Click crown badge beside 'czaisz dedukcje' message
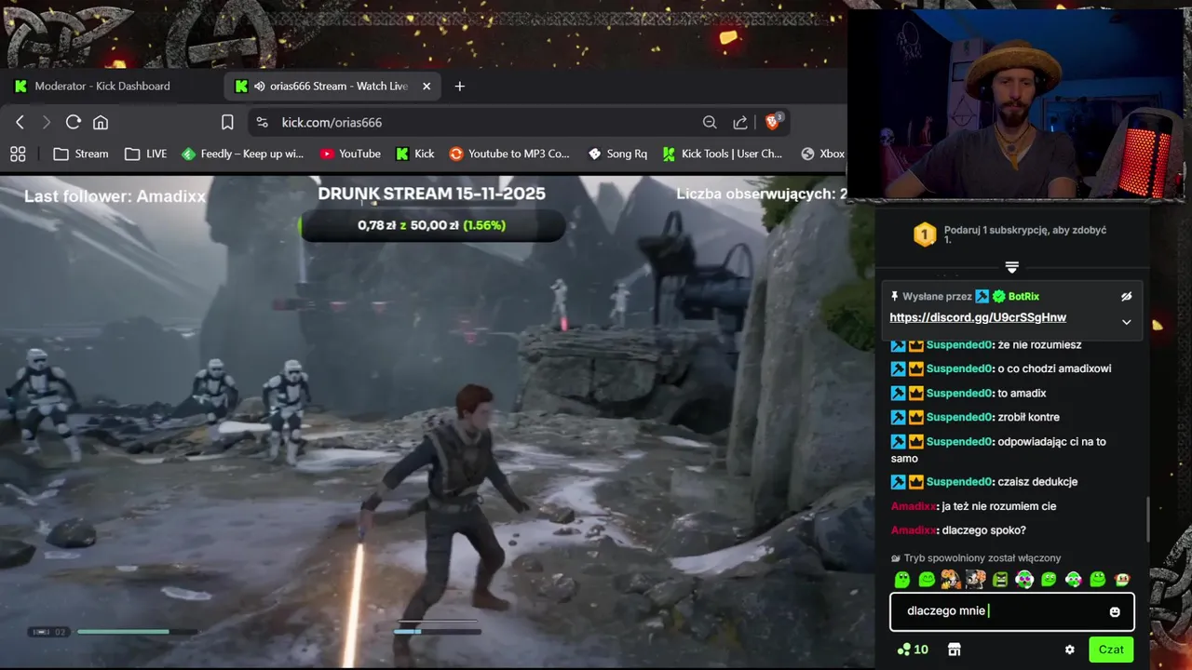Image resolution: width=1192 pixels, height=670 pixels. pos(915,482)
